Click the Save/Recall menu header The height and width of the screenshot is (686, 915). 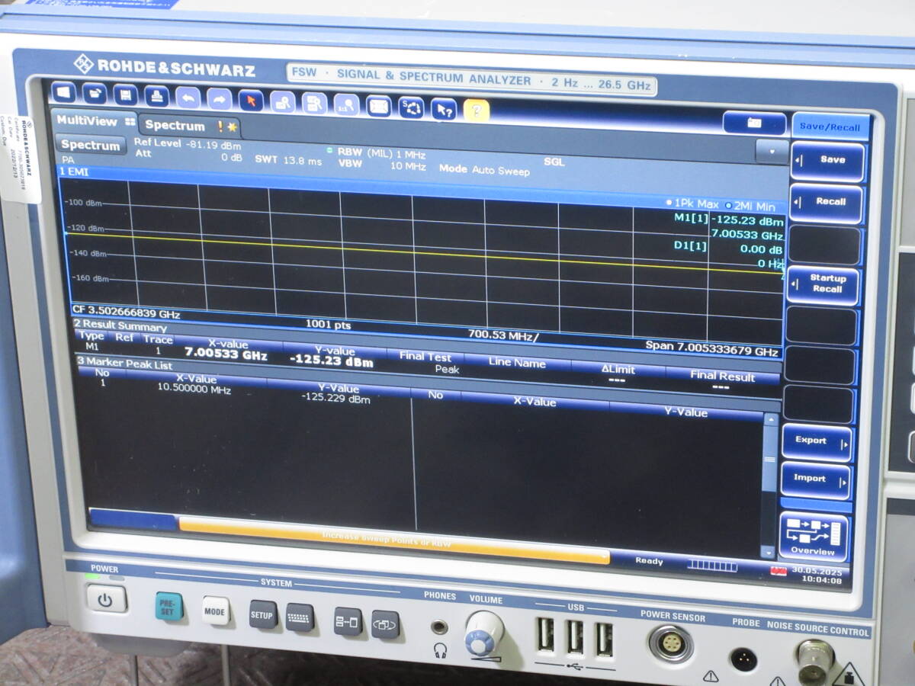[830, 127]
